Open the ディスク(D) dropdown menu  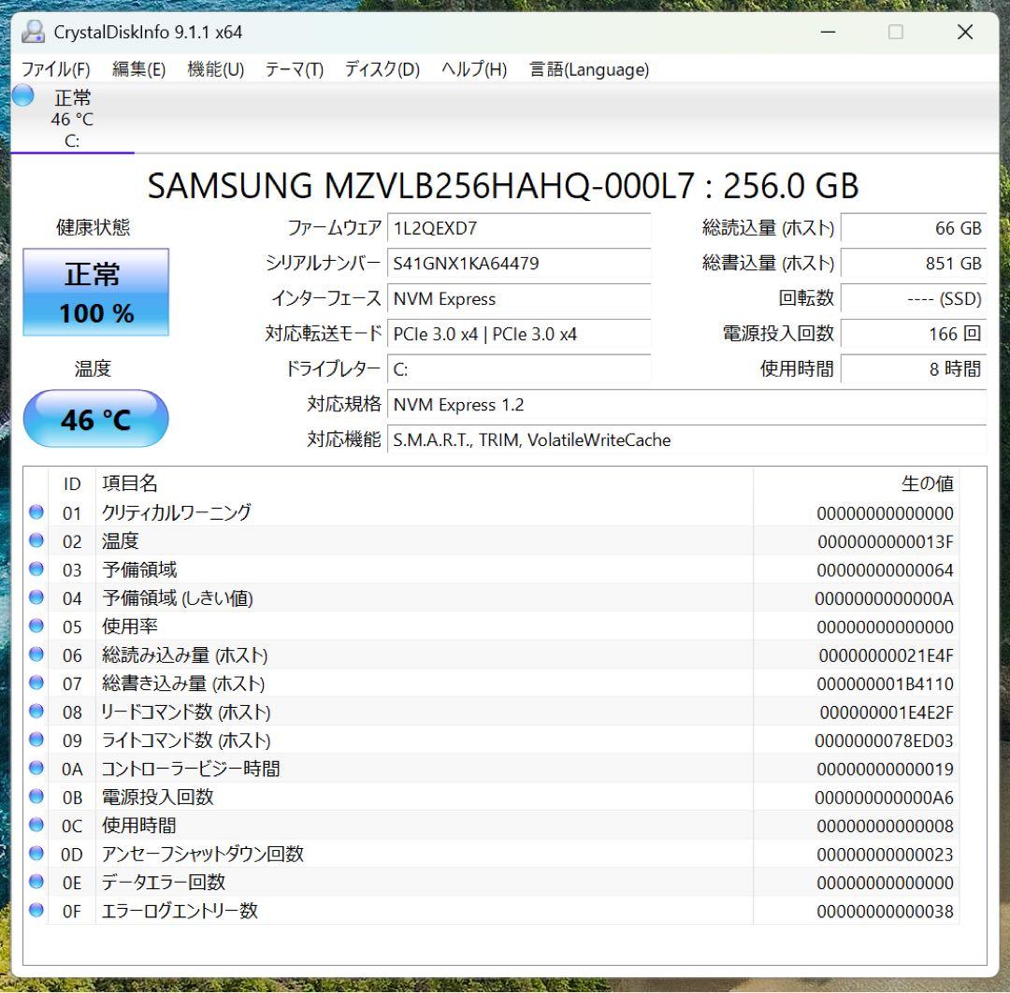click(380, 69)
